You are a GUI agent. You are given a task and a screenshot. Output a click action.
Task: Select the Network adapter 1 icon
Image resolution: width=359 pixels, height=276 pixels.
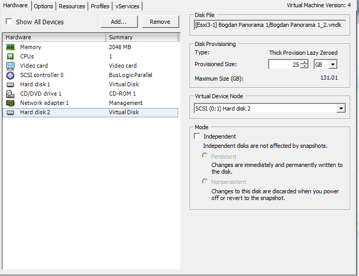click(x=10, y=103)
